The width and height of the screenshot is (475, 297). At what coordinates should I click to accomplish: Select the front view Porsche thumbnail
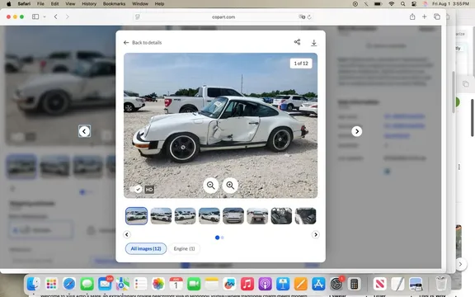pos(233,216)
